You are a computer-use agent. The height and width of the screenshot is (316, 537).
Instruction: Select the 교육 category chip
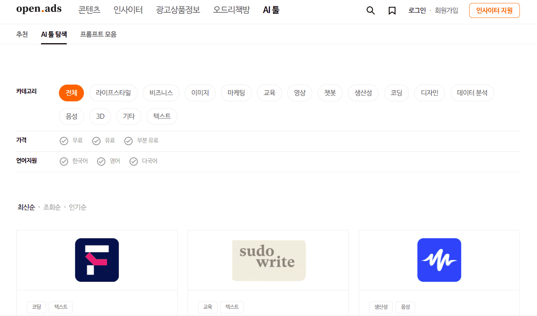coord(269,93)
